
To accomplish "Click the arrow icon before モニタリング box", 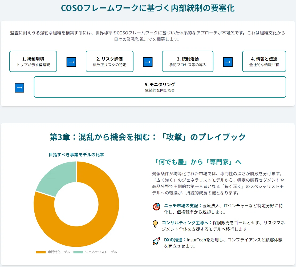I will point(19,88).
